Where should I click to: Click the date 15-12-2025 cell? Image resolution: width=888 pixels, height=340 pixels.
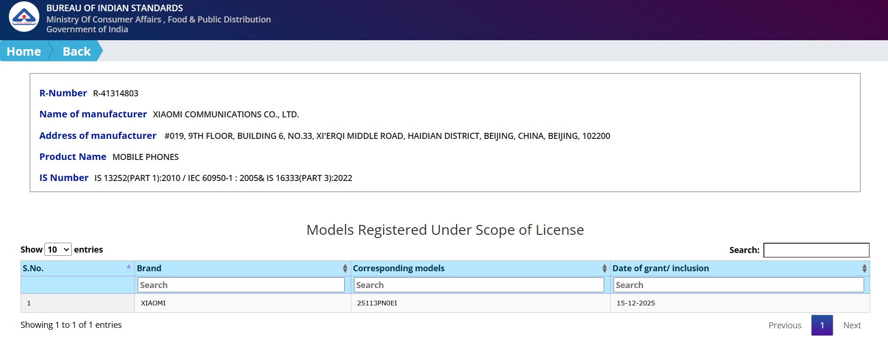point(636,303)
